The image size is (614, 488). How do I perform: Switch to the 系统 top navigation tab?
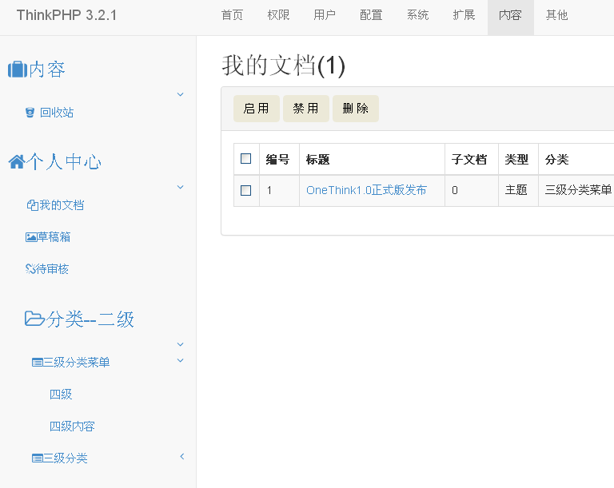pos(417,15)
